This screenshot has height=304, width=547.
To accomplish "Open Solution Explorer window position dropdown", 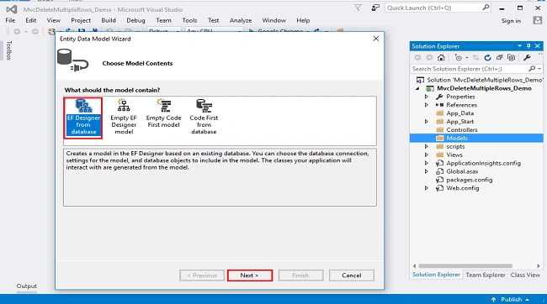I will tap(519, 46).
